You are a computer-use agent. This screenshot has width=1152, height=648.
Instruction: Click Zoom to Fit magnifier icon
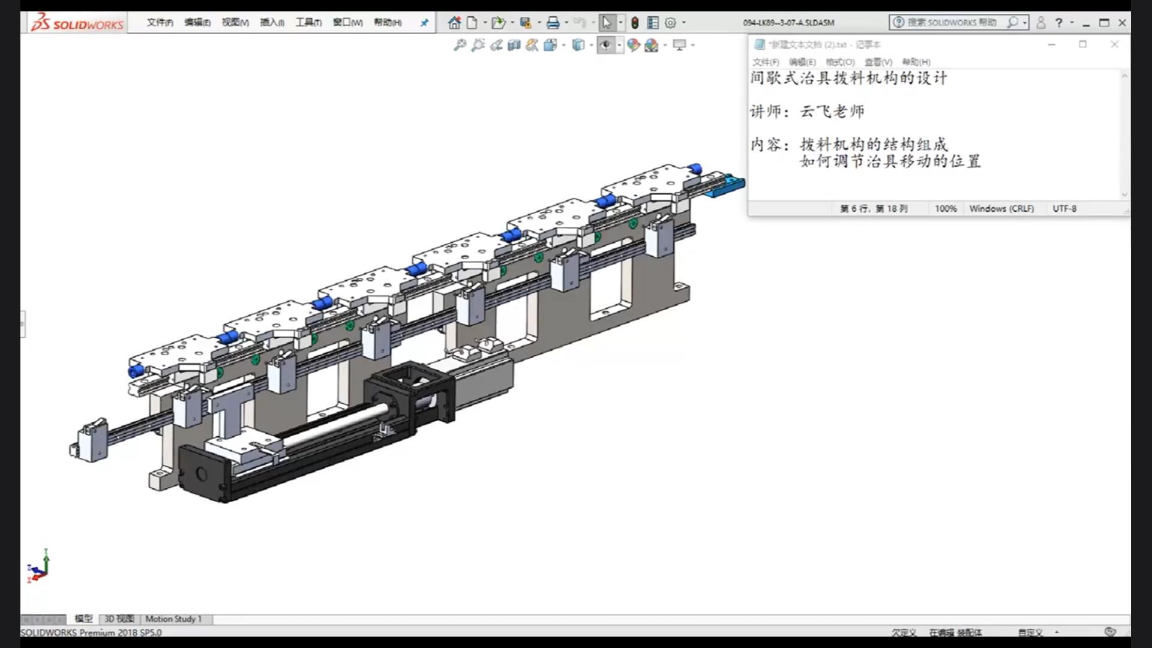pos(460,45)
